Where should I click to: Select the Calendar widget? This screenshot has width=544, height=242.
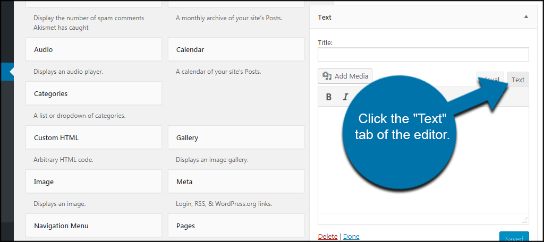point(236,49)
